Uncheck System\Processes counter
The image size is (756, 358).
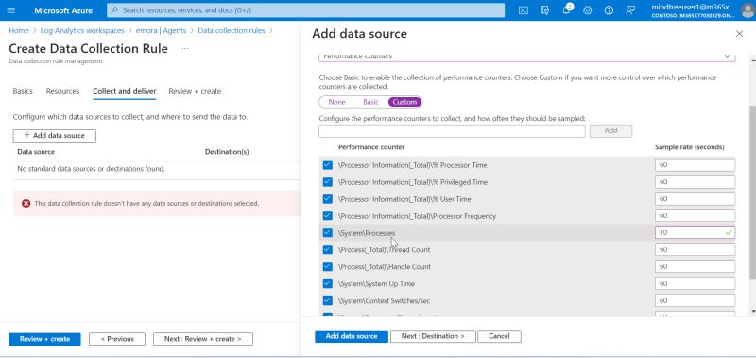coord(327,232)
